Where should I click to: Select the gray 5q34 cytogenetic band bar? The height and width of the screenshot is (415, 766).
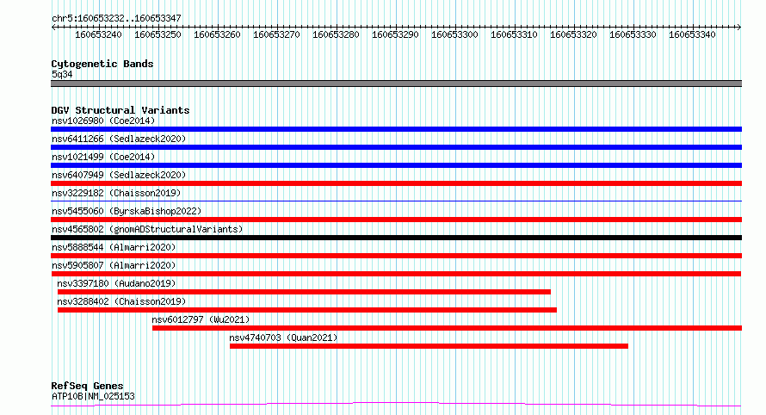pos(396,84)
